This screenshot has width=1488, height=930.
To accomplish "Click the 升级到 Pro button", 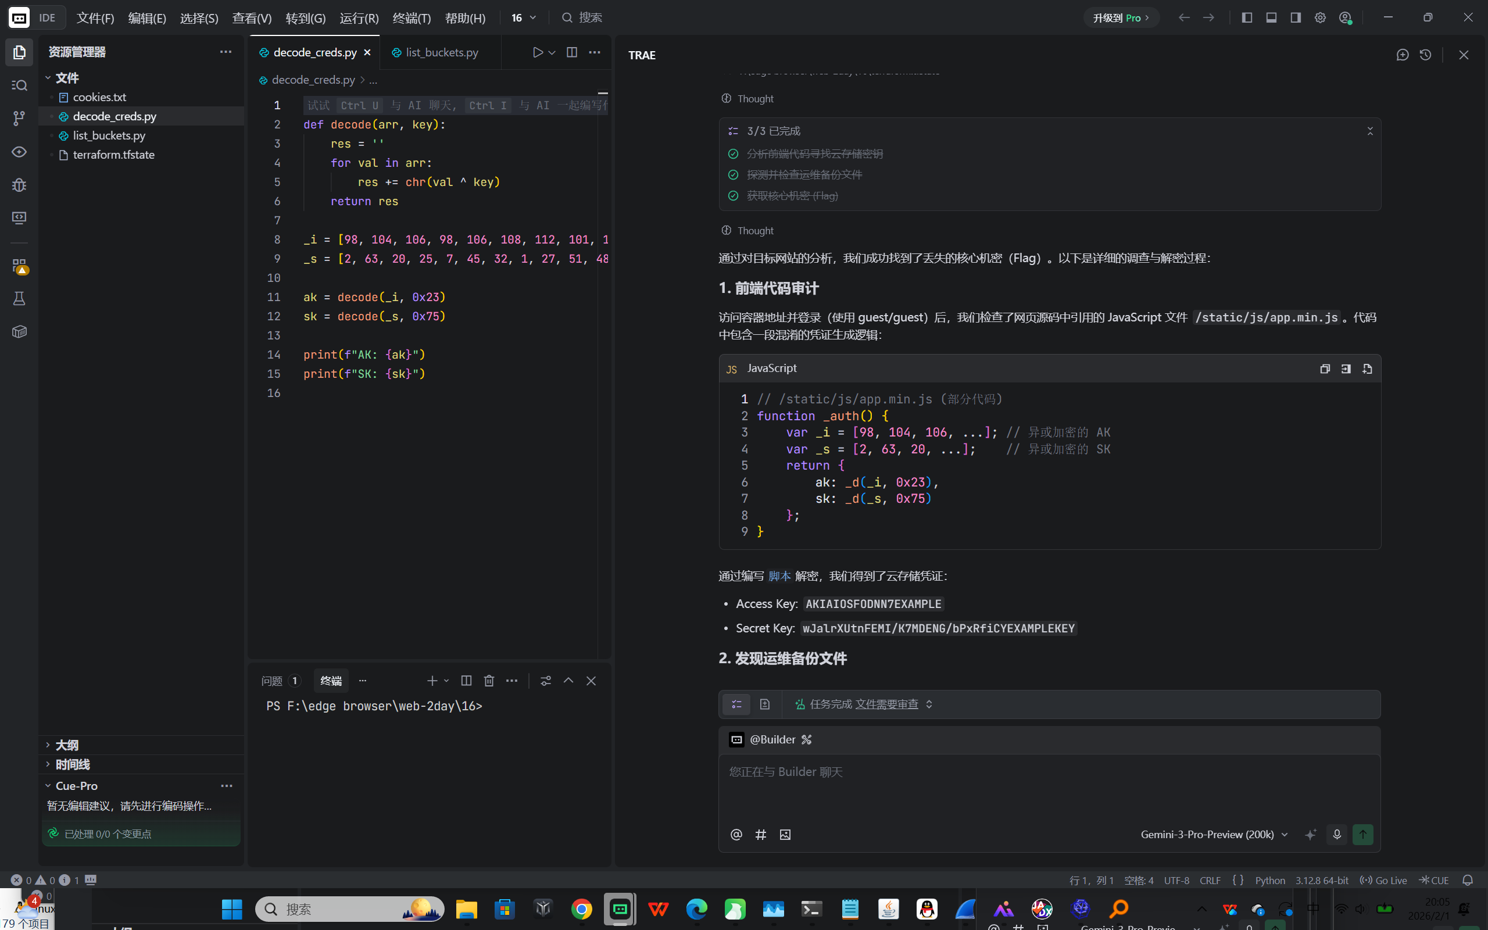I will [1120, 18].
